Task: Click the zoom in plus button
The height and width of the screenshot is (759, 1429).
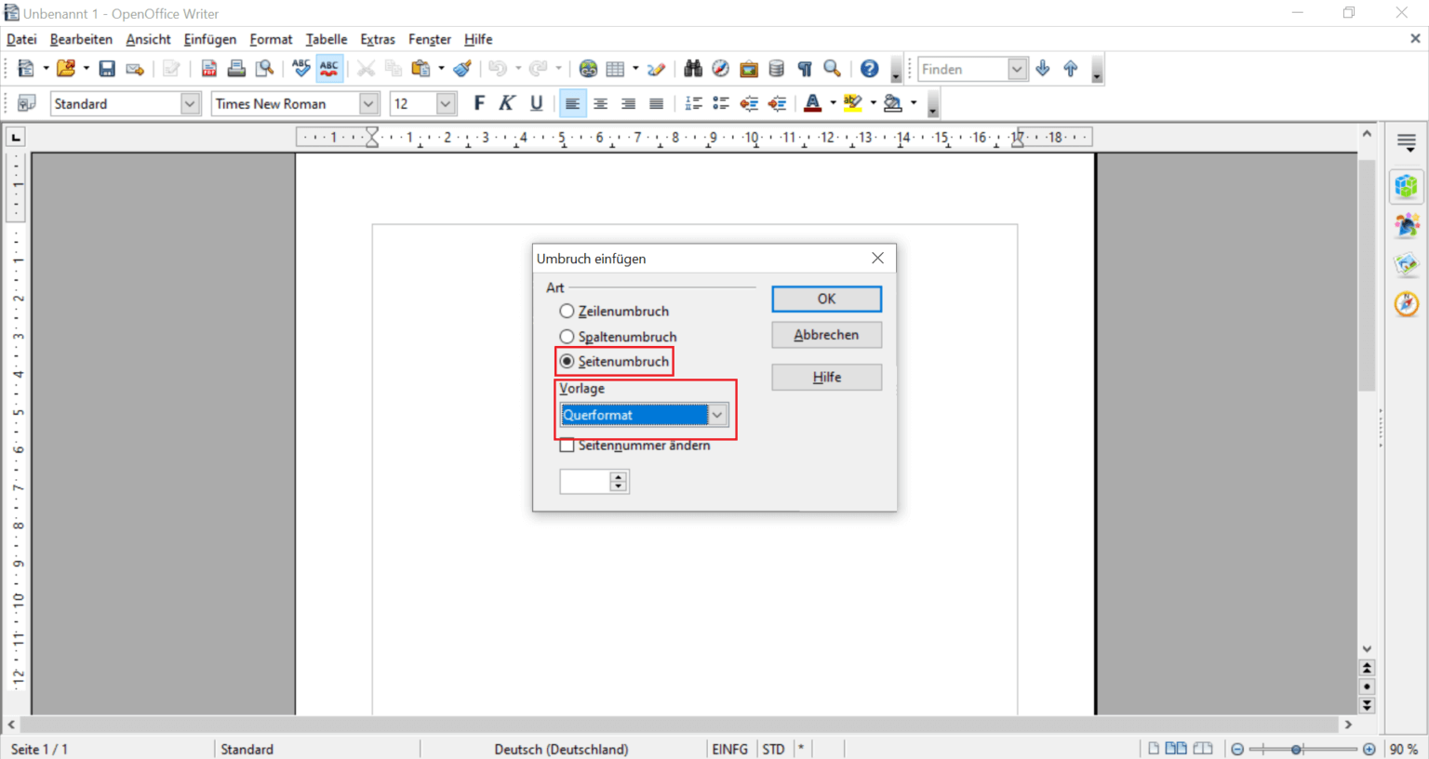Action: click(x=1369, y=749)
